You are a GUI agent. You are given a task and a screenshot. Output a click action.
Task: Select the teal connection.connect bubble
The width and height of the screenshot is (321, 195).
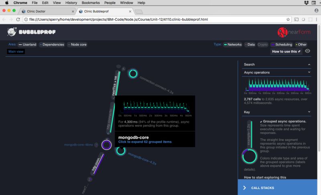click(x=133, y=74)
